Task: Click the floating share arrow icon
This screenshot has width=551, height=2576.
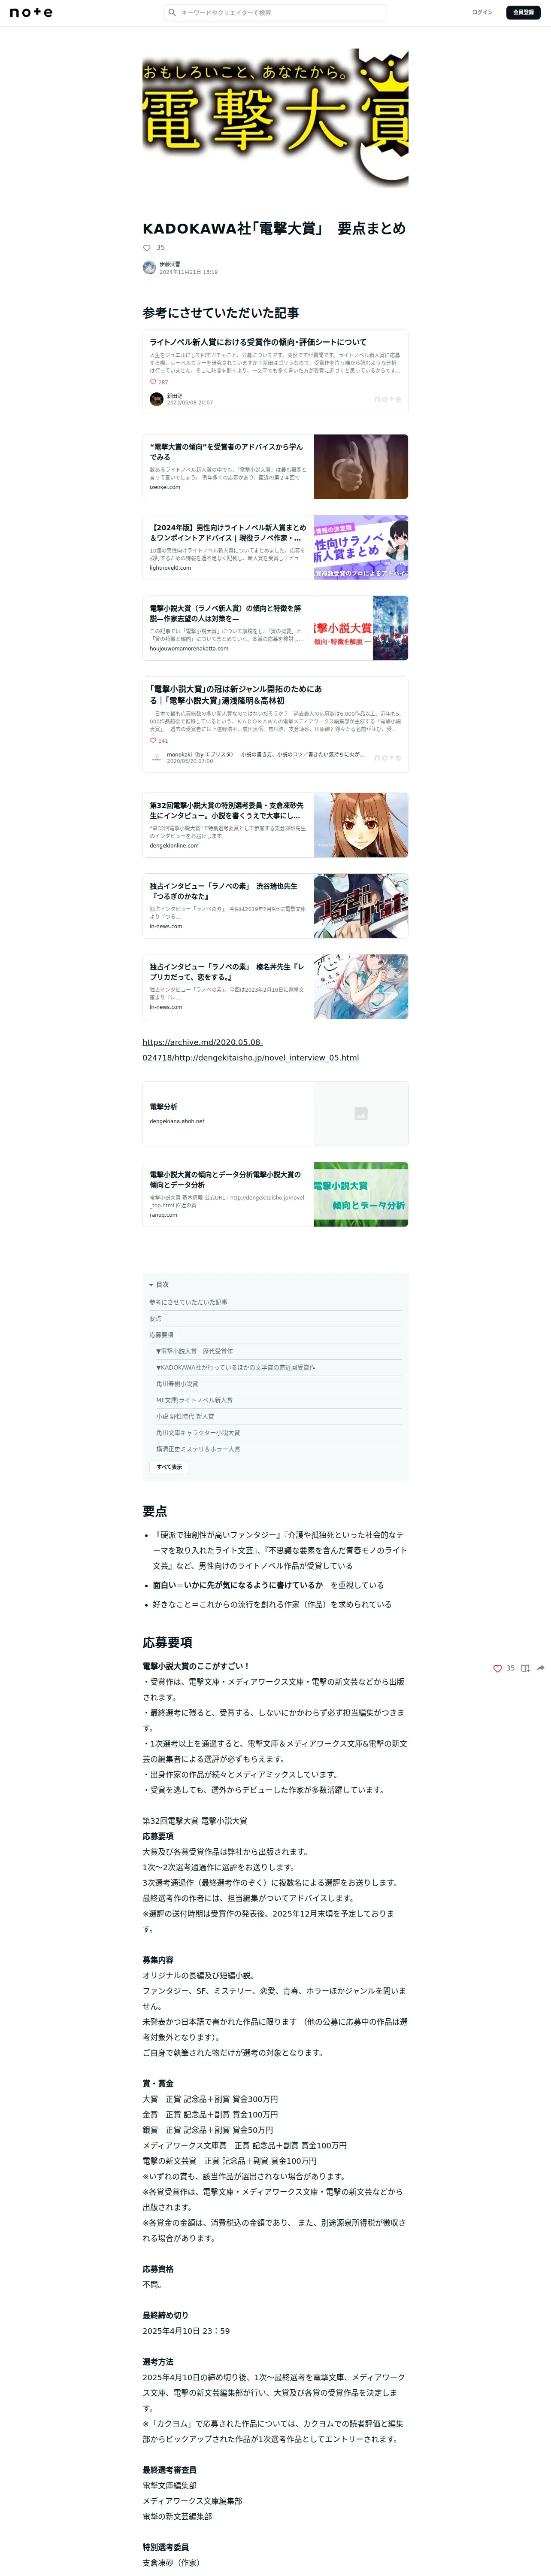Action: (541, 1668)
